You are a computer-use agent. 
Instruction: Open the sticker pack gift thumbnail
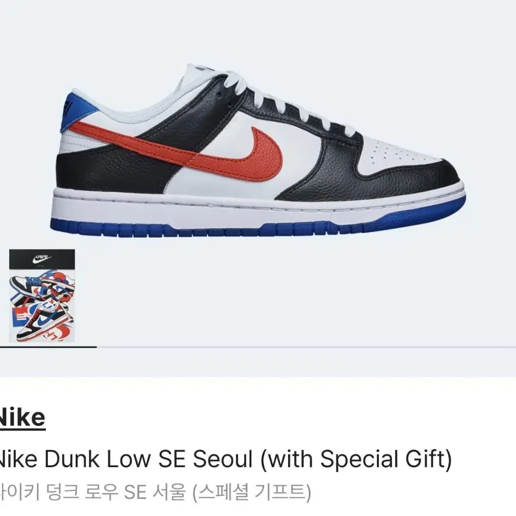pyautogui.click(x=42, y=296)
